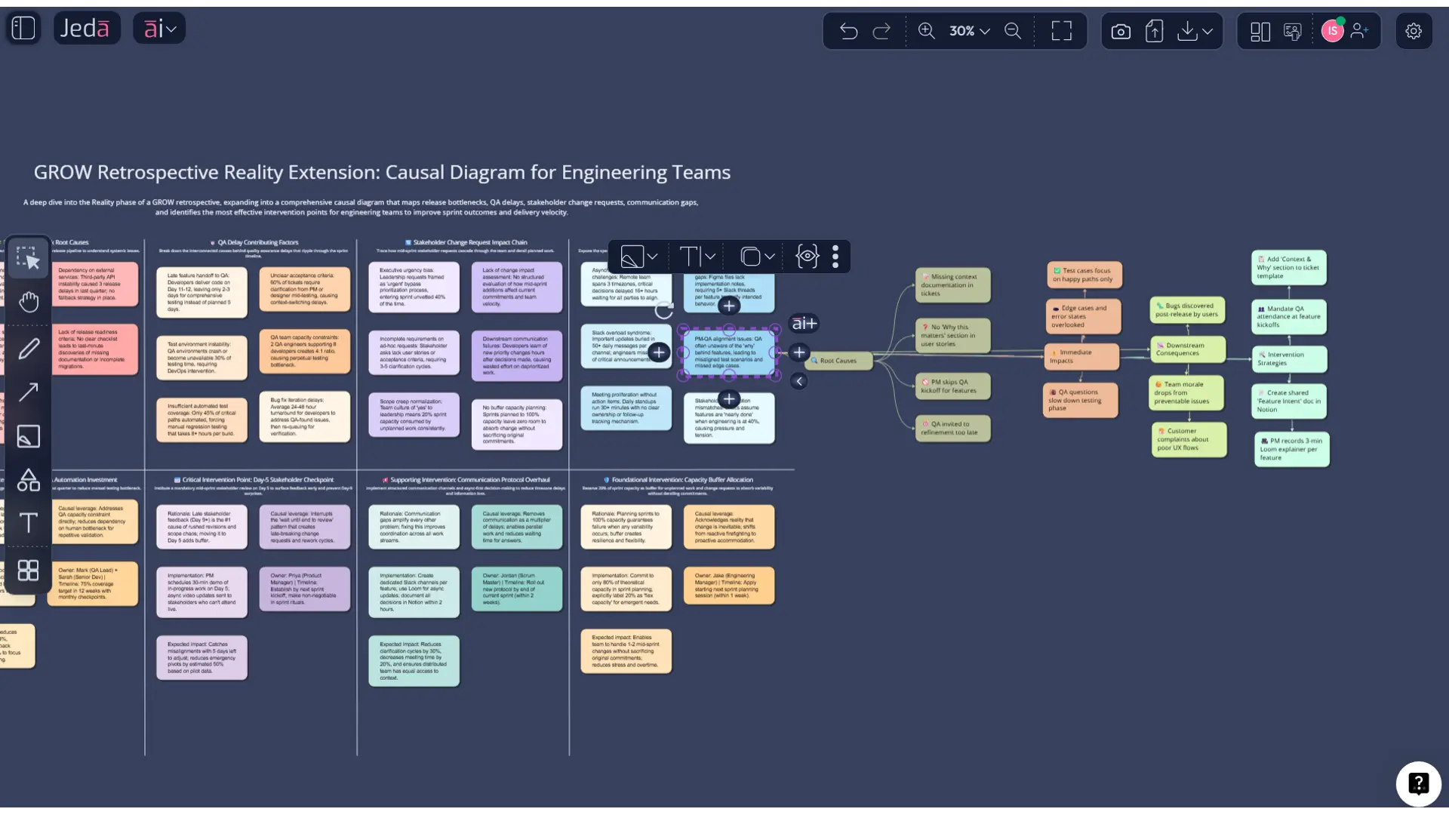This screenshot has height=815, width=1449.
Task: Click the eye-in-braces vision icon
Action: (807, 257)
